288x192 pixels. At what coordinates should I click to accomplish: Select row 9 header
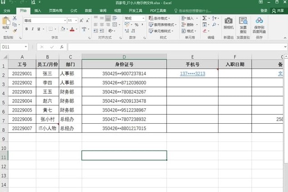coord(4,139)
